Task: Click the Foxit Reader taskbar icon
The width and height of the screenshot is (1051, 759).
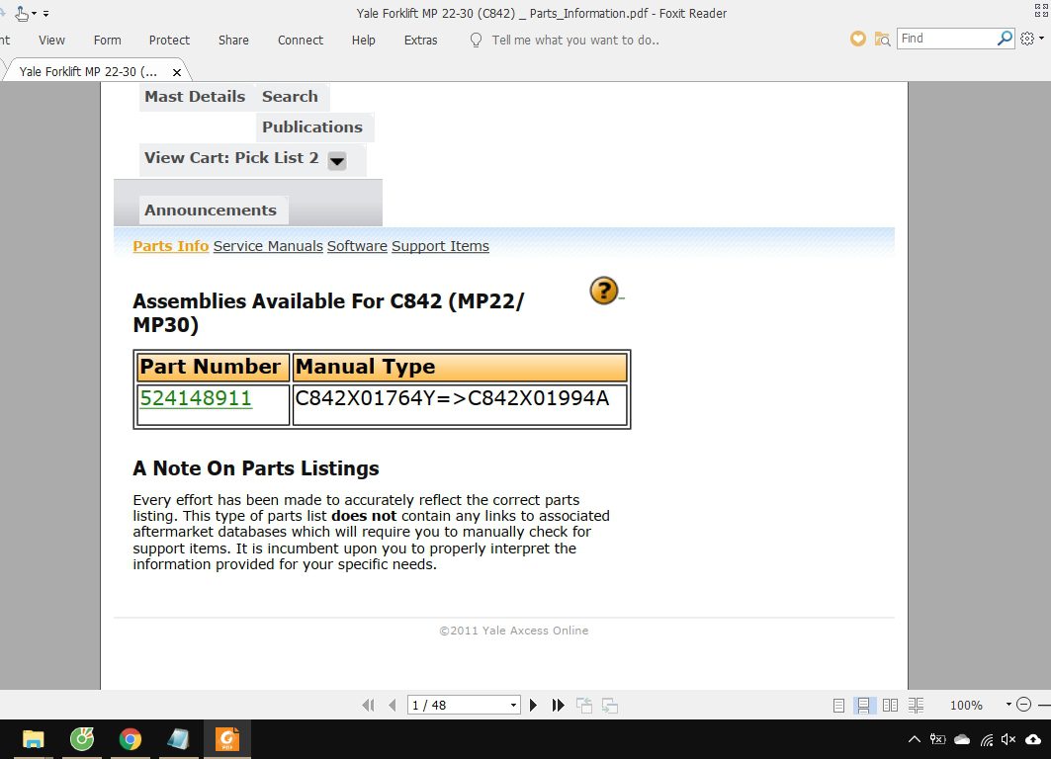Action: [x=227, y=739]
